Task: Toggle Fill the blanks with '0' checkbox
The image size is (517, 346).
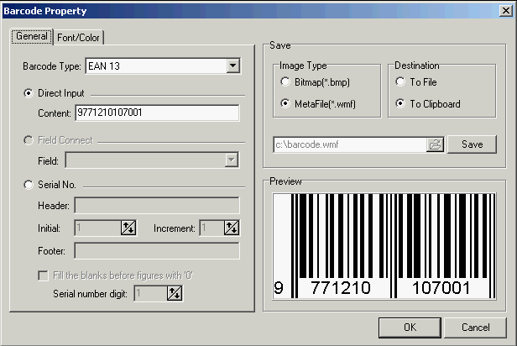Action: [43, 275]
